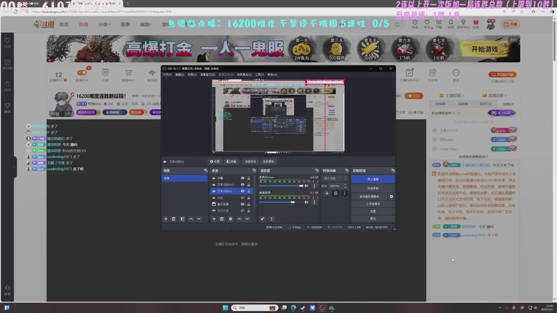Add a transition with plus in 转场动画
This screenshot has width=557, height=313.
pyautogui.click(x=327, y=193)
